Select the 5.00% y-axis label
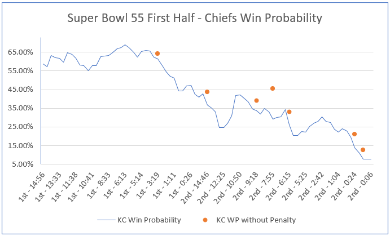390x236 pixels. 23,164
